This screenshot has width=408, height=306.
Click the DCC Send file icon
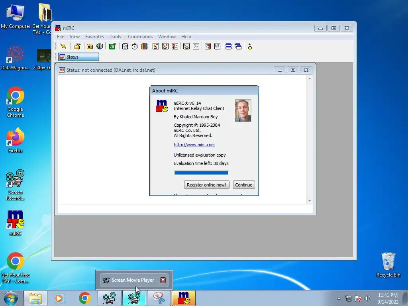pyautogui.click(x=156, y=46)
